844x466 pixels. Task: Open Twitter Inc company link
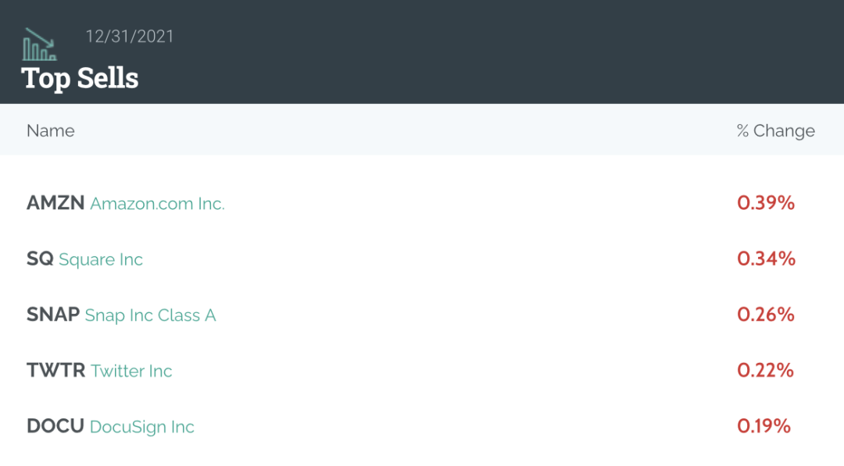click(x=131, y=371)
